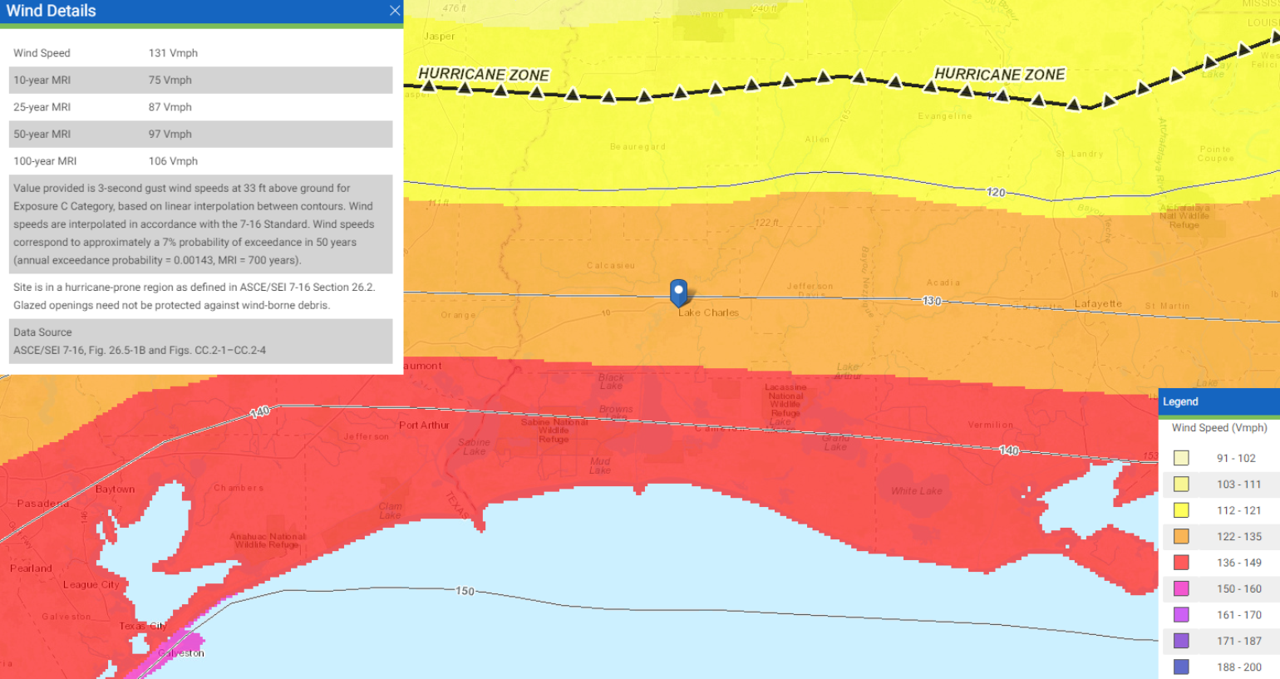Click the Galveston label on the map
This screenshot has width=1280, height=679.
[181, 653]
